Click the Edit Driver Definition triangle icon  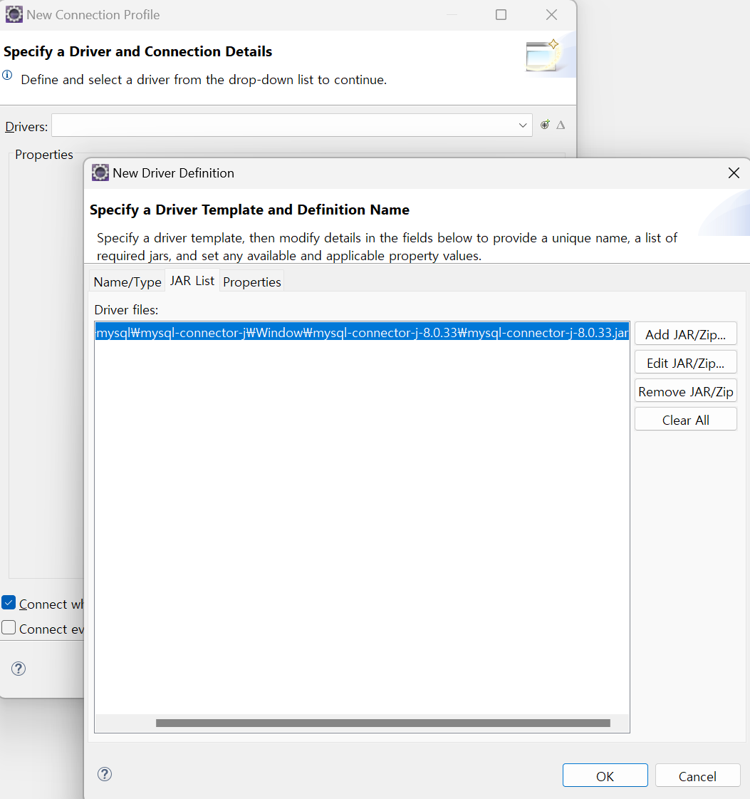click(x=561, y=125)
